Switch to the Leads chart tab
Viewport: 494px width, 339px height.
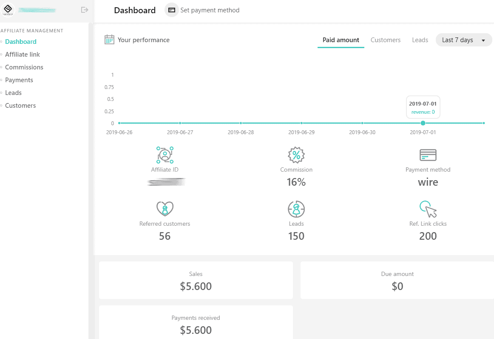(x=420, y=40)
